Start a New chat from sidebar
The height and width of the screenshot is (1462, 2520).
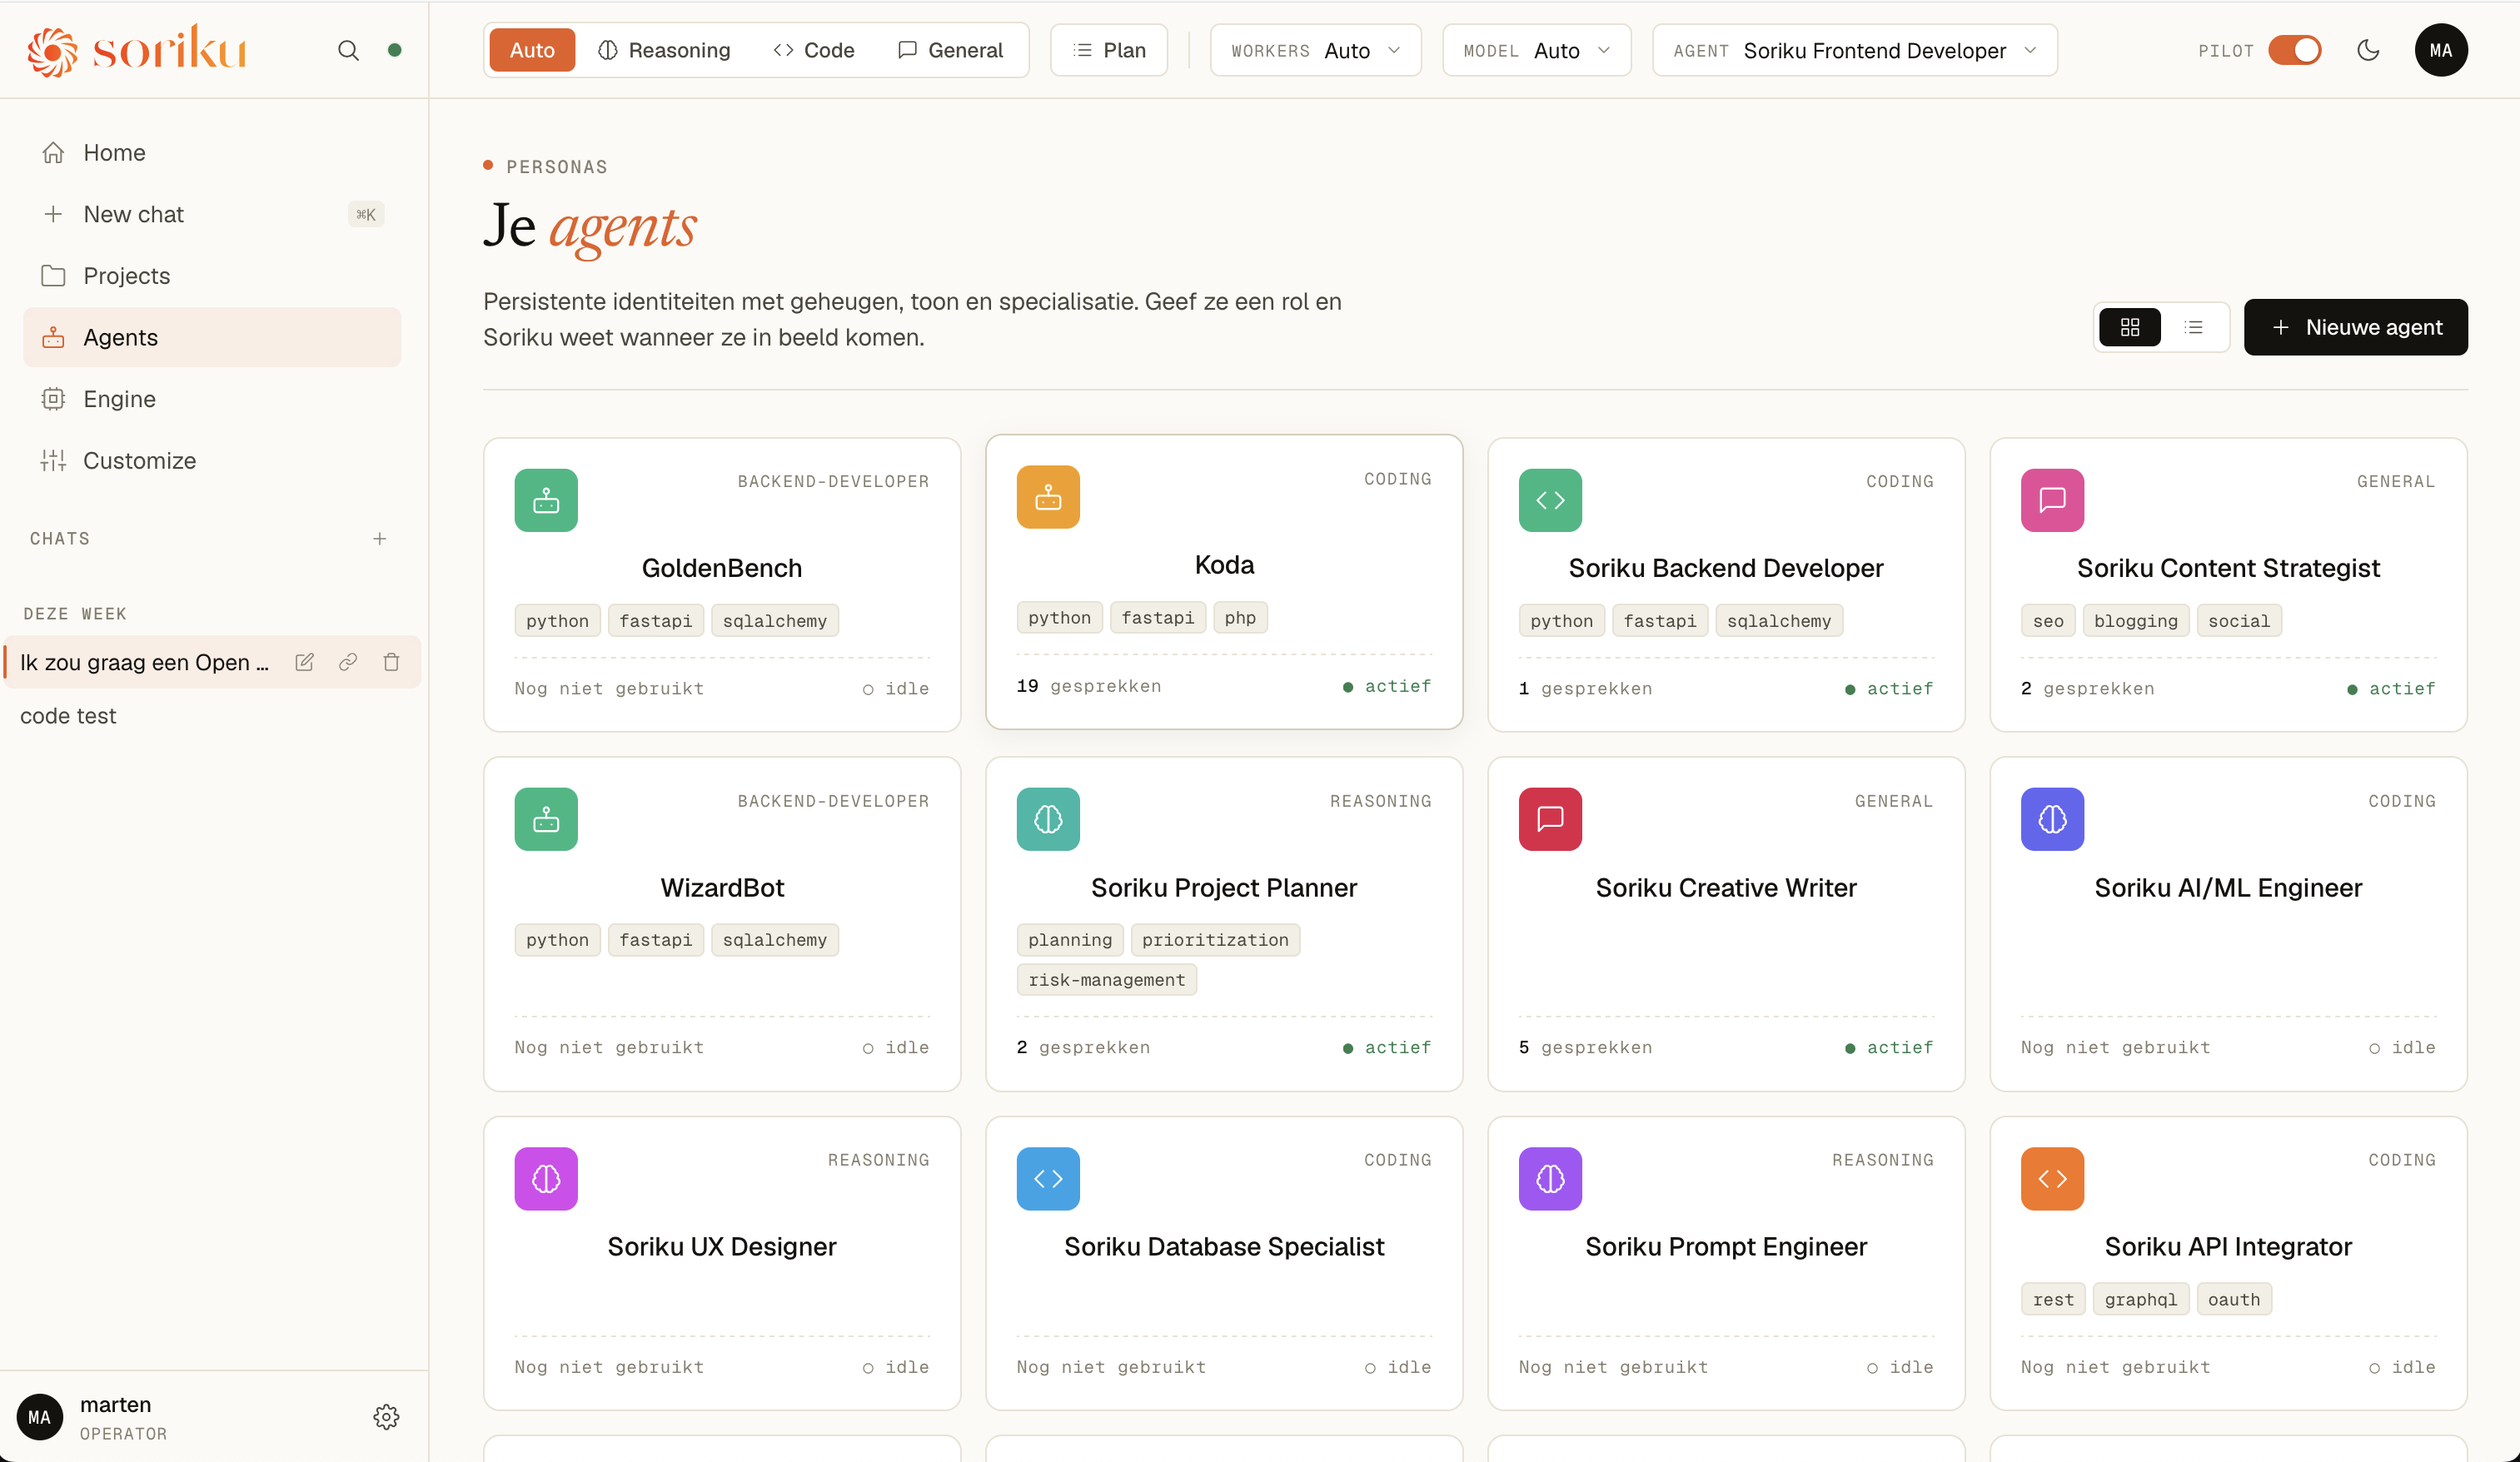212,214
